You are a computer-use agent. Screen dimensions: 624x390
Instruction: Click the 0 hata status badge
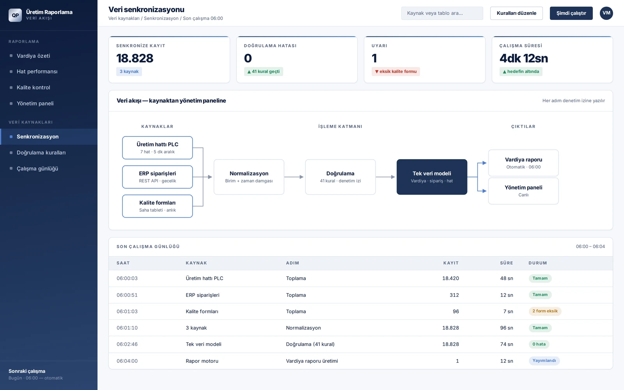539,344
